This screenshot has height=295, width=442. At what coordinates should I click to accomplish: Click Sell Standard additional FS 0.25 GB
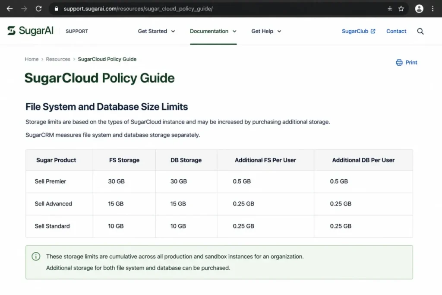(243, 226)
